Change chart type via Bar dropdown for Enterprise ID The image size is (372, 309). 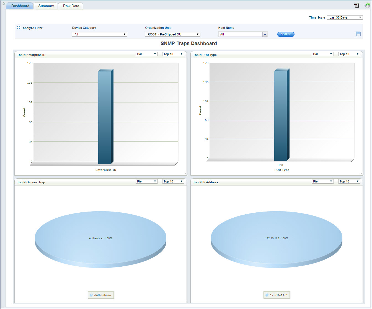146,54
